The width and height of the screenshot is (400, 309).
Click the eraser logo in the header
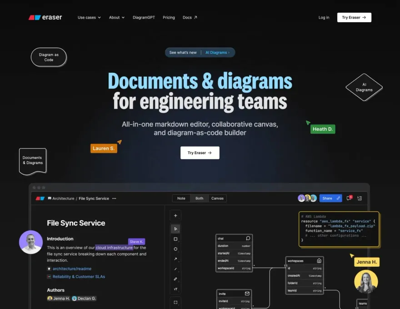coord(45,17)
